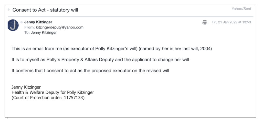Click the timestamp Fri, 21 Jan 2022 at 13:53
262x119 pixels.
232,22
